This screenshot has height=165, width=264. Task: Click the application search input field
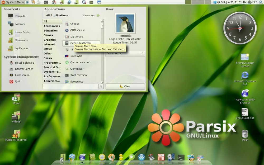tap(70, 86)
